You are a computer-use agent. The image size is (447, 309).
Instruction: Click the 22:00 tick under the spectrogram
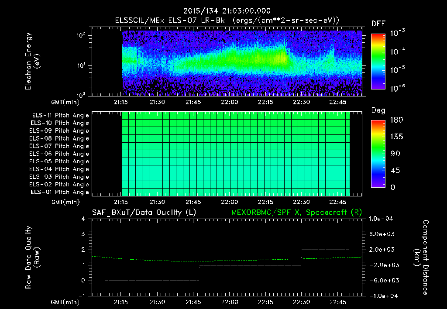click(x=230, y=102)
